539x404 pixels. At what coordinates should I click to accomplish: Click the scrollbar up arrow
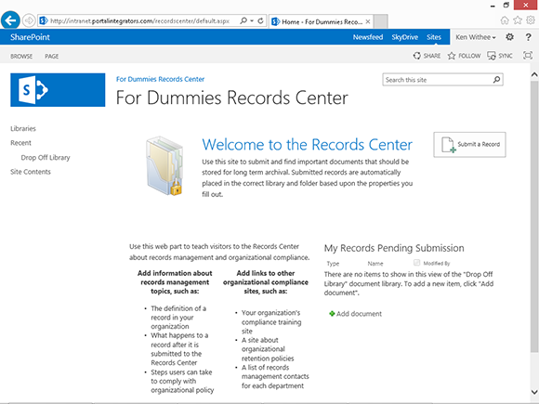coord(534,74)
